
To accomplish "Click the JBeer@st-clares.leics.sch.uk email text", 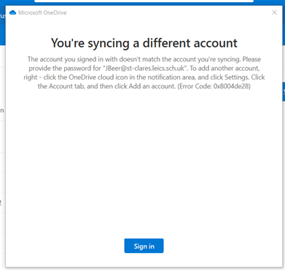I will (x=144, y=69).
